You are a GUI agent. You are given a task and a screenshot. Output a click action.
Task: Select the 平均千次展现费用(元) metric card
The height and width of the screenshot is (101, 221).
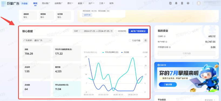click(x=67, y=53)
